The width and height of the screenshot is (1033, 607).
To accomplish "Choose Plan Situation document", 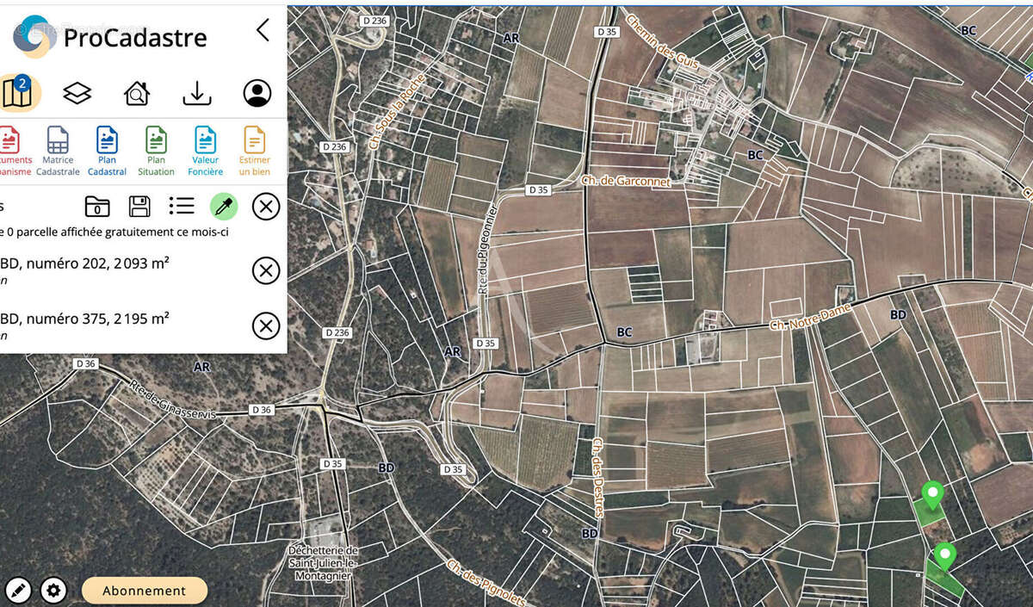I will (x=156, y=151).
